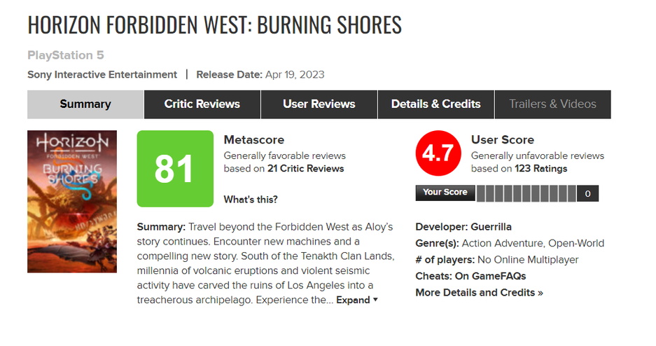Click the Your Score value box
Image resolution: width=656 pixels, height=346 pixels.
(x=587, y=193)
